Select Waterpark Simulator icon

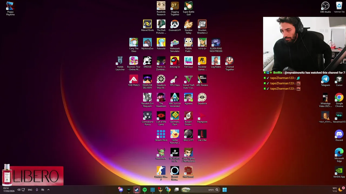coord(175,45)
